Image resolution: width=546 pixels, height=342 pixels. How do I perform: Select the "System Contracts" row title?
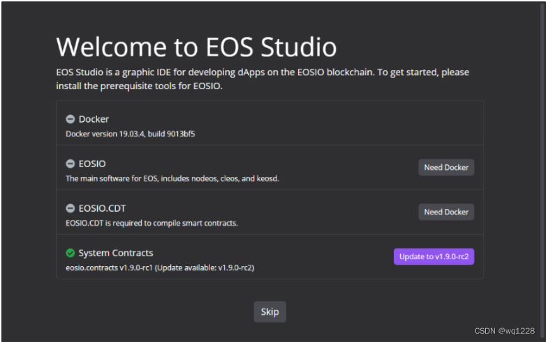click(116, 253)
